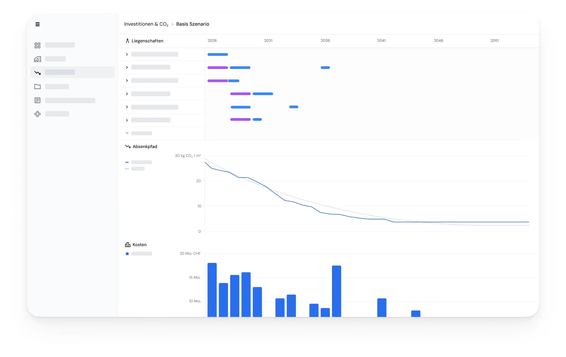Click the 30 kg CO₂ / m² axis label
The image size is (566, 357).
click(188, 156)
